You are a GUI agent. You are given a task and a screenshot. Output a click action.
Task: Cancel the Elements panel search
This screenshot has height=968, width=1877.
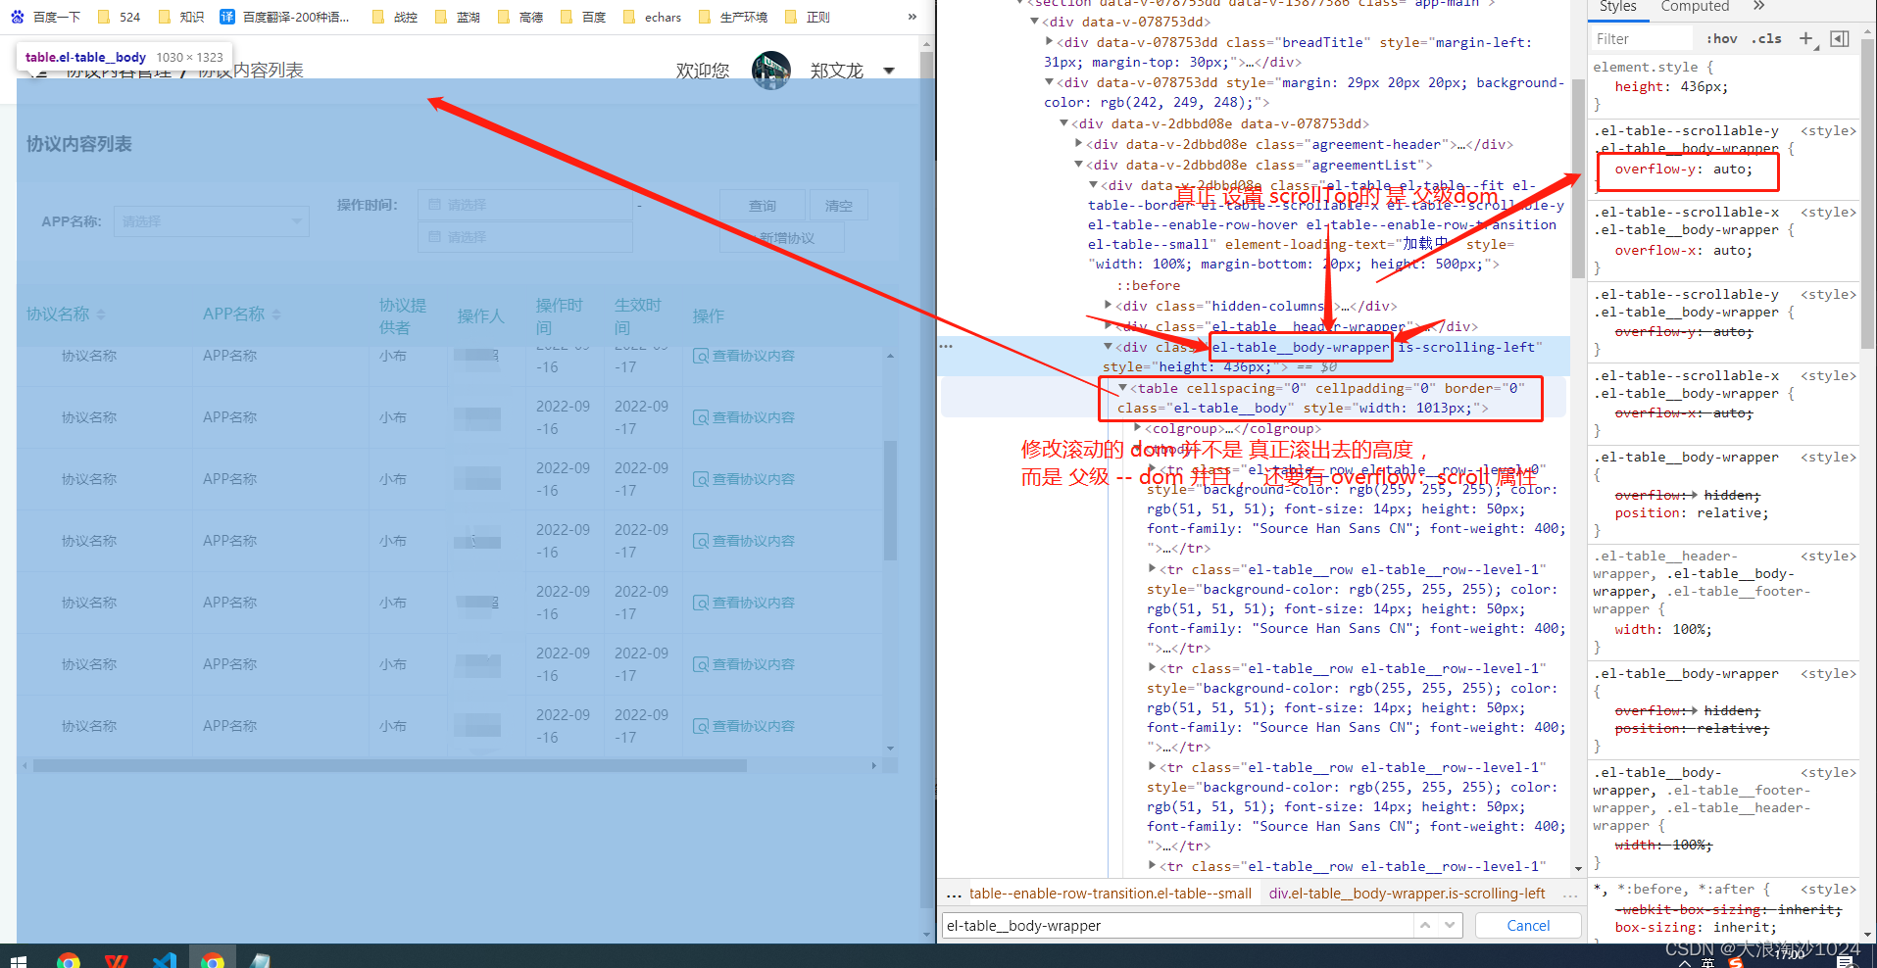click(x=1528, y=926)
